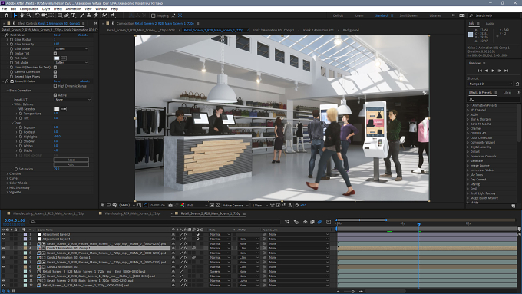
Task: Open the Effect menu
Action: point(58,9)
